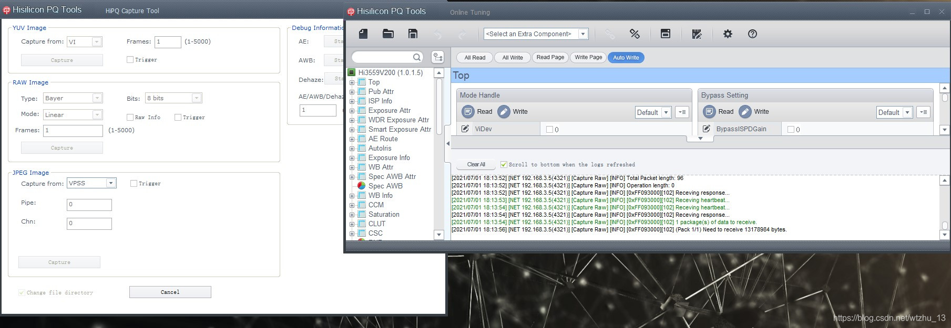Click the RAW Image Capture button
951x328 pixels.
point(62,148)
